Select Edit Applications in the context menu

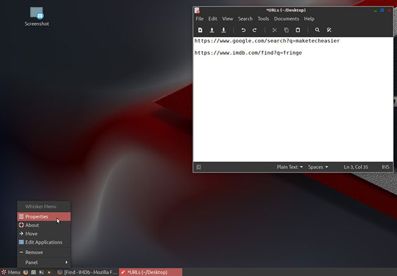[x=44, y=242]
